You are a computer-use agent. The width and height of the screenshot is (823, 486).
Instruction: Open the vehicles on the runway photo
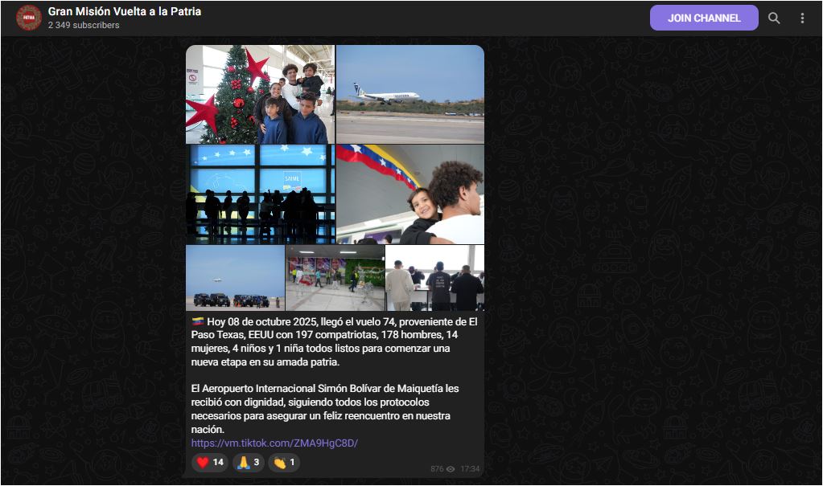(234, 277)
